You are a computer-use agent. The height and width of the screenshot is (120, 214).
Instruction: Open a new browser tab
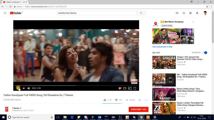31,2
